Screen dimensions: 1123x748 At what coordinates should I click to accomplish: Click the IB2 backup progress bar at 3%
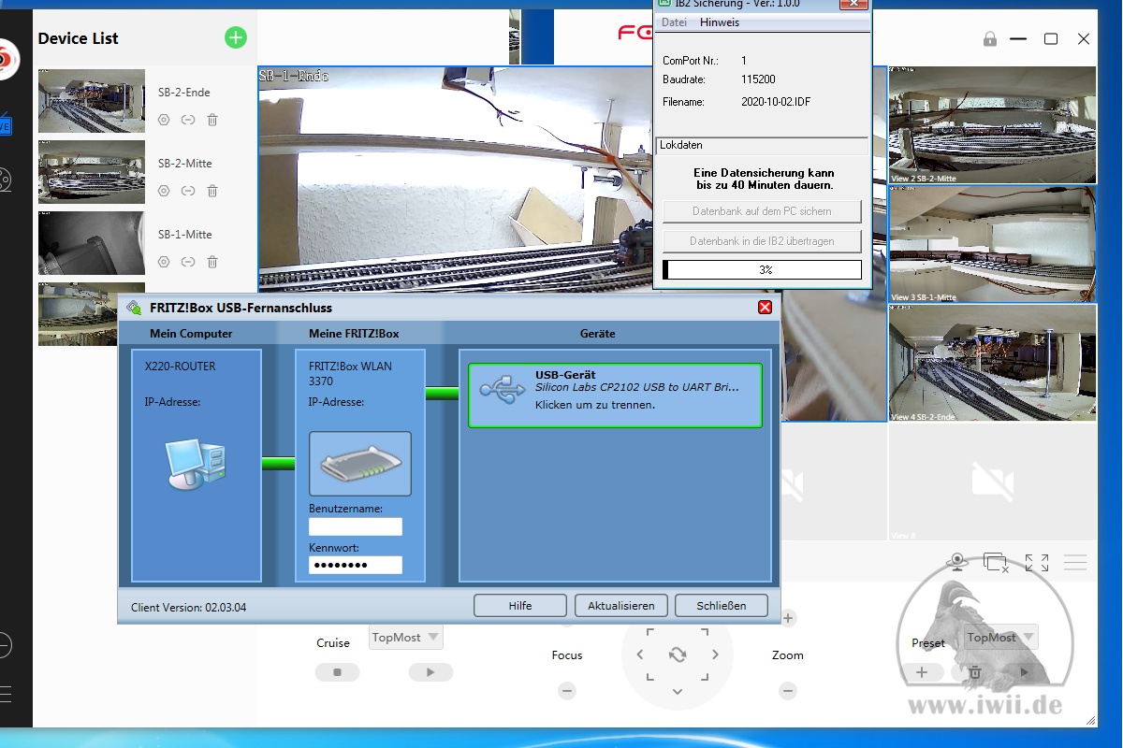point(762,269)
